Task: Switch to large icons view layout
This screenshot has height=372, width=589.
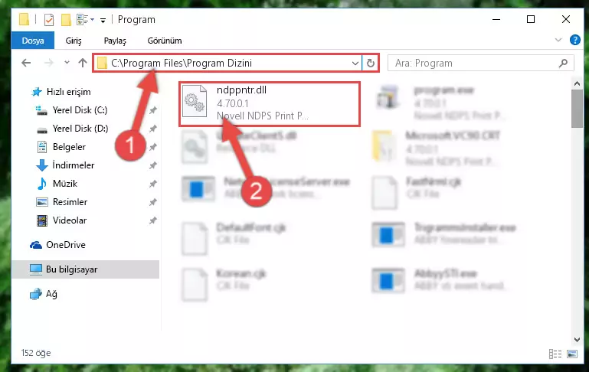Action: point(572,354)
